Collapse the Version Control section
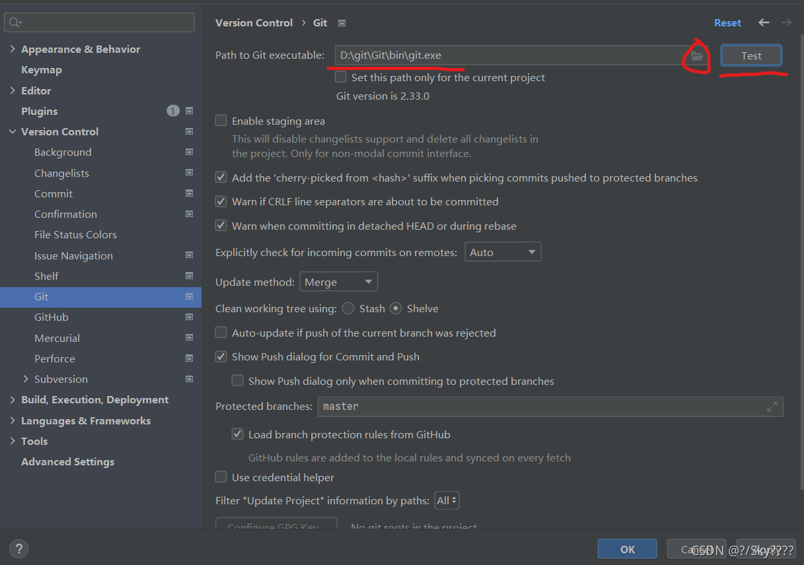The height and width of the screenshot is (565, 804). (13, 131)
